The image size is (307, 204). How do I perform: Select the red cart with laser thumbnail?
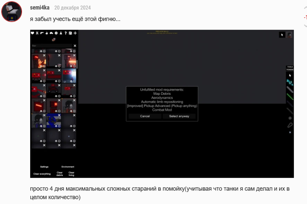click(x=39, y=76)
